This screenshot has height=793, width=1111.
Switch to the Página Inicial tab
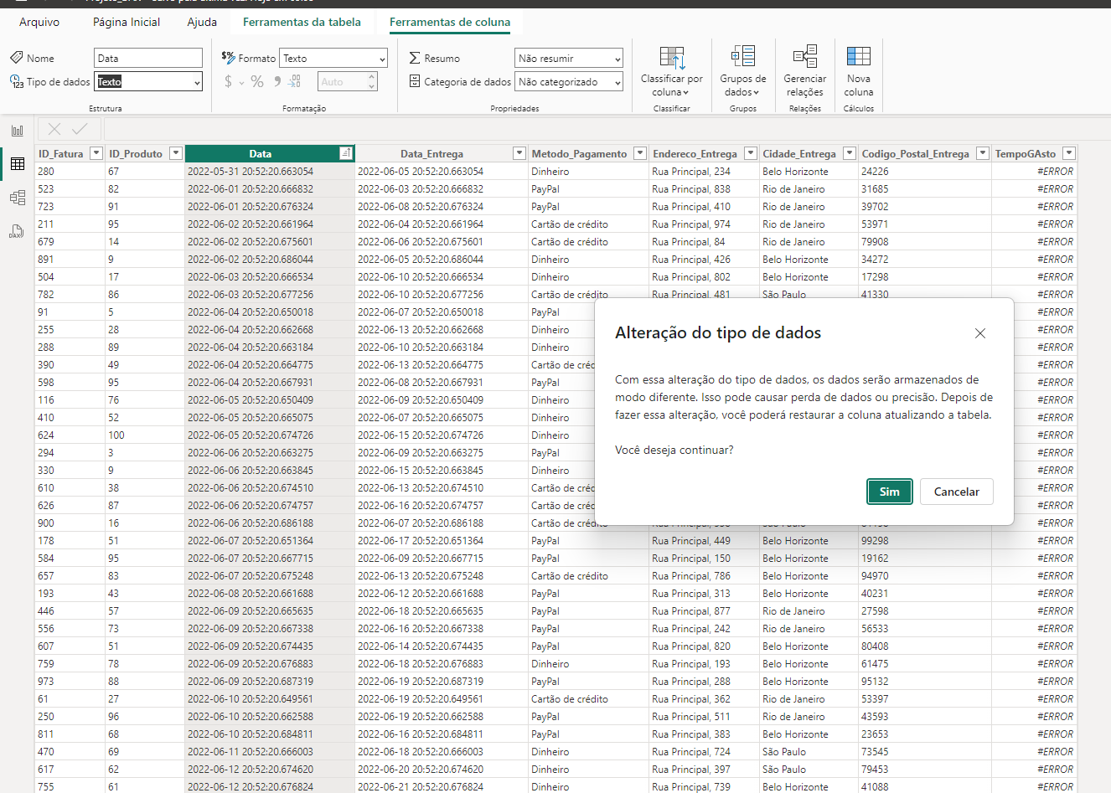click(x=127, y=22)
